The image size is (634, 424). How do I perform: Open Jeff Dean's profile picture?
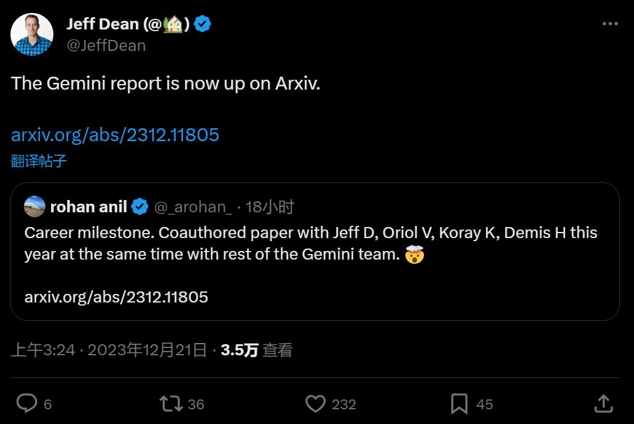[x=31, y=34]
